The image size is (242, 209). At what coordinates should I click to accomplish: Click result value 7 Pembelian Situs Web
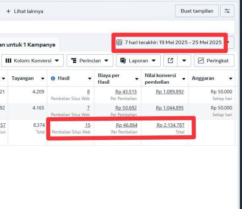88,108
